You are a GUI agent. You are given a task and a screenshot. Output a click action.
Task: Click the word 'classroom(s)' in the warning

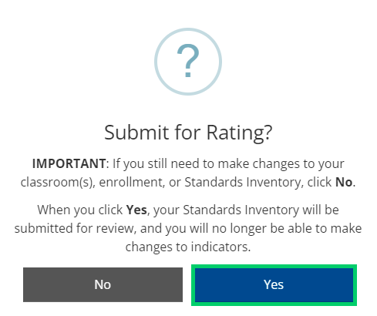[x=58, y=183]
